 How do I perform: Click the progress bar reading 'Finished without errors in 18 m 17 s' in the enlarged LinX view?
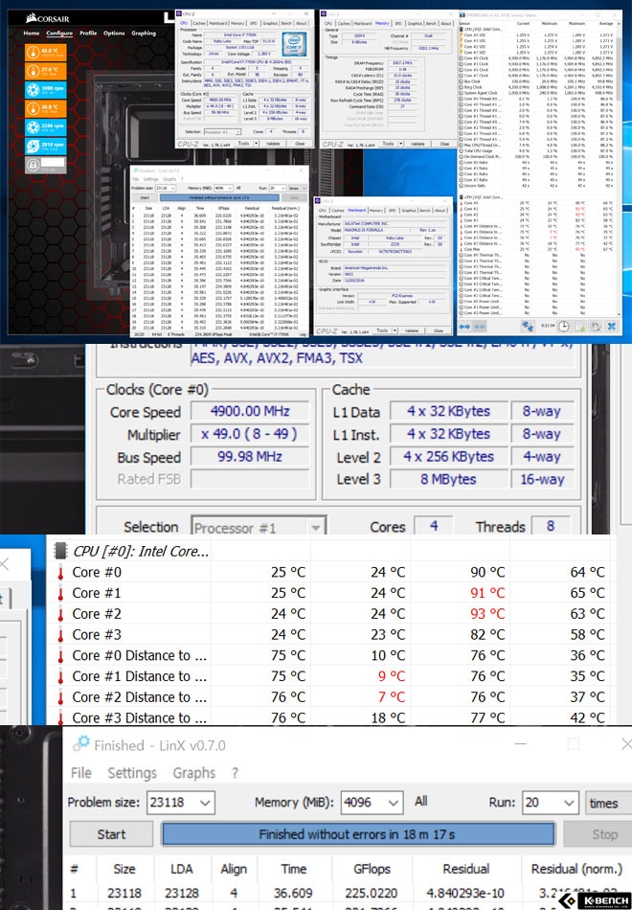[x=357, y=834]
